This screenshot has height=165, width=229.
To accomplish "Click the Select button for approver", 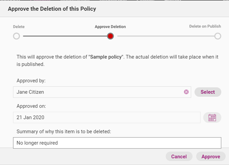I will [208, 92].
